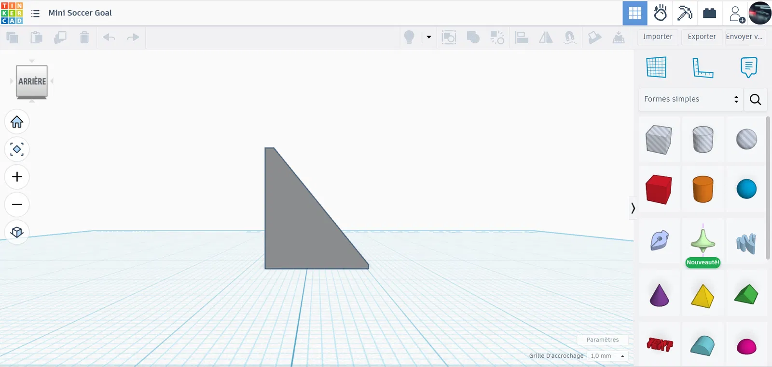The width and height of the screenshot is (772, 367).
Task: Open the Paramètres settings button
Action: click(x=603, y=340)
